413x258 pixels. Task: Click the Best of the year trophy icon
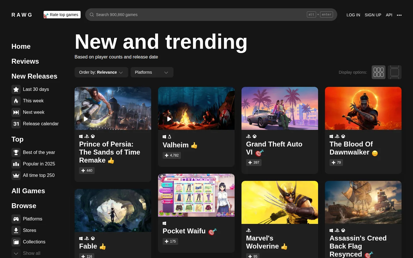point(16,153)
